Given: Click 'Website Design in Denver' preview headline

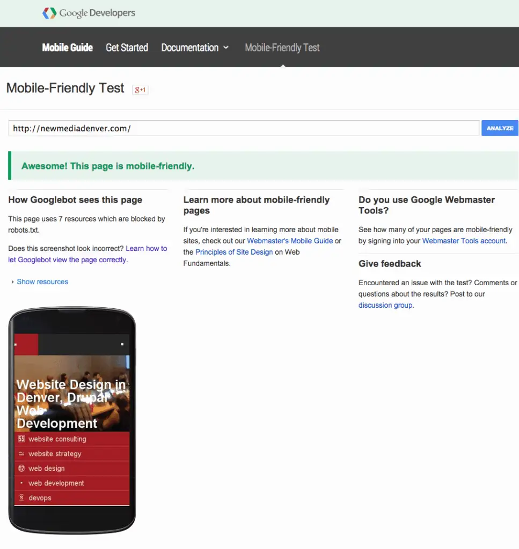Looking at the screenshot, I should [71, 404].
